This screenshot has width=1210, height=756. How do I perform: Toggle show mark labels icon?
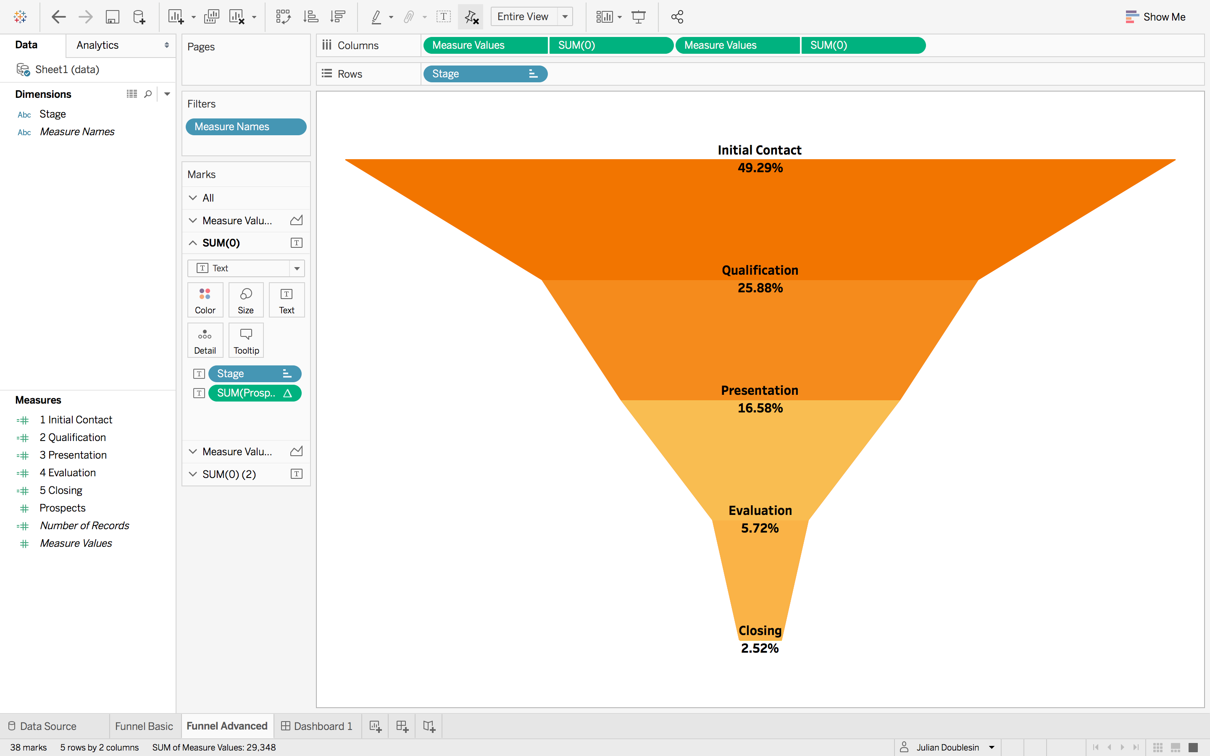pyautogui.click(x=444, y=16)
